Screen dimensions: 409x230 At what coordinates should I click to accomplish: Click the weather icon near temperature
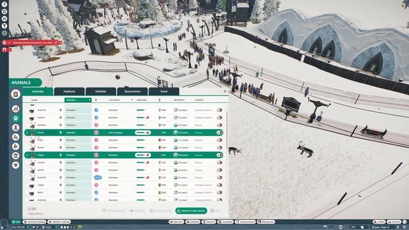coord(362,227)
